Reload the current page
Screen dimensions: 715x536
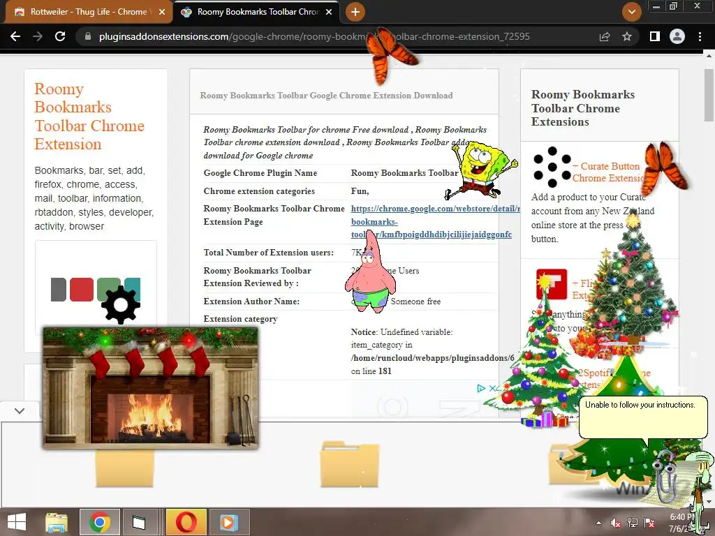[60, 36]
